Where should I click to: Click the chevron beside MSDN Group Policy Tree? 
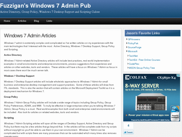coord(128,68)
